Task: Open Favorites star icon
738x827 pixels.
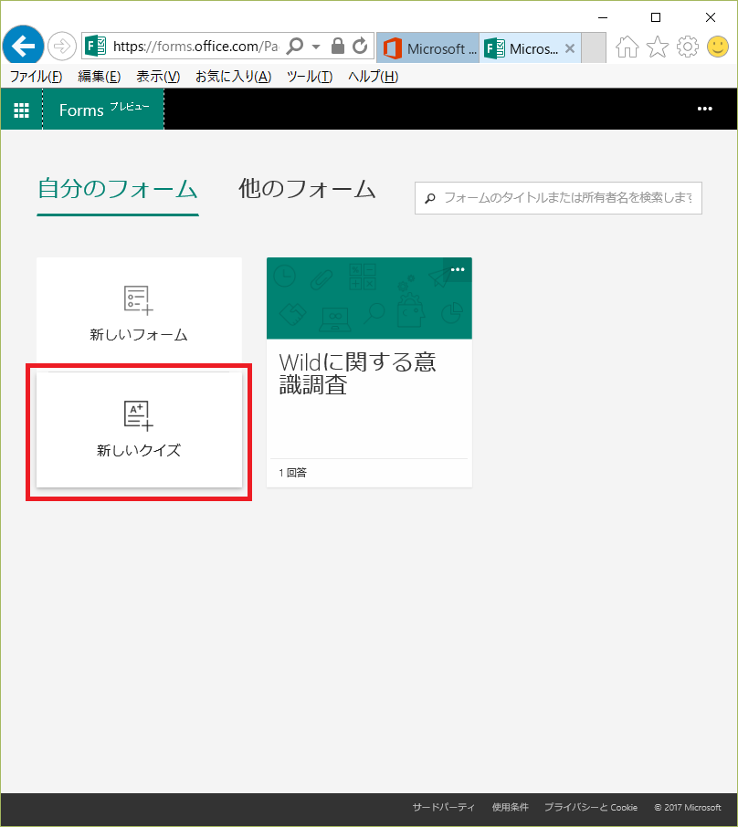Action: pyautogui.click(x=658, y=47)
